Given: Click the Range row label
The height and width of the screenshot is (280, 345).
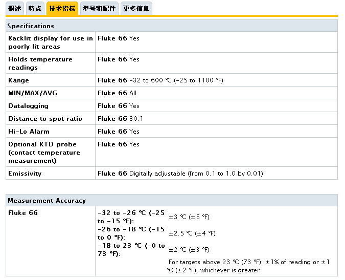Looking at the screenshot, I should coord(18,80).
